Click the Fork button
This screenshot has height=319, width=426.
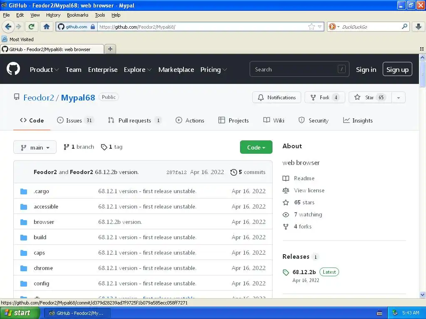coord(324,97)
